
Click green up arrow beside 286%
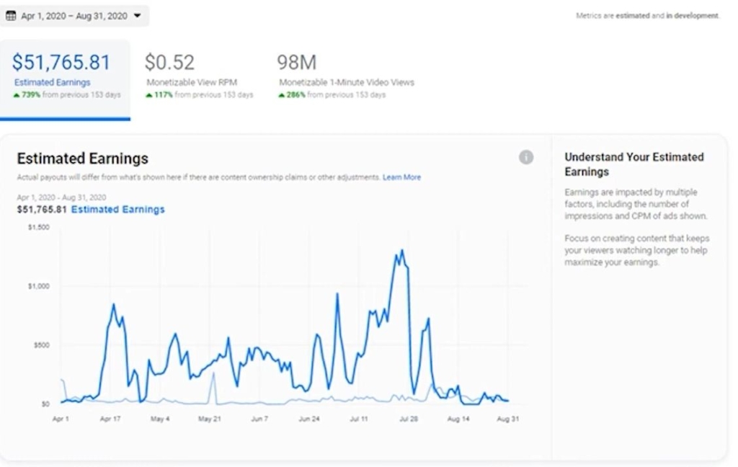click(281, 95)
